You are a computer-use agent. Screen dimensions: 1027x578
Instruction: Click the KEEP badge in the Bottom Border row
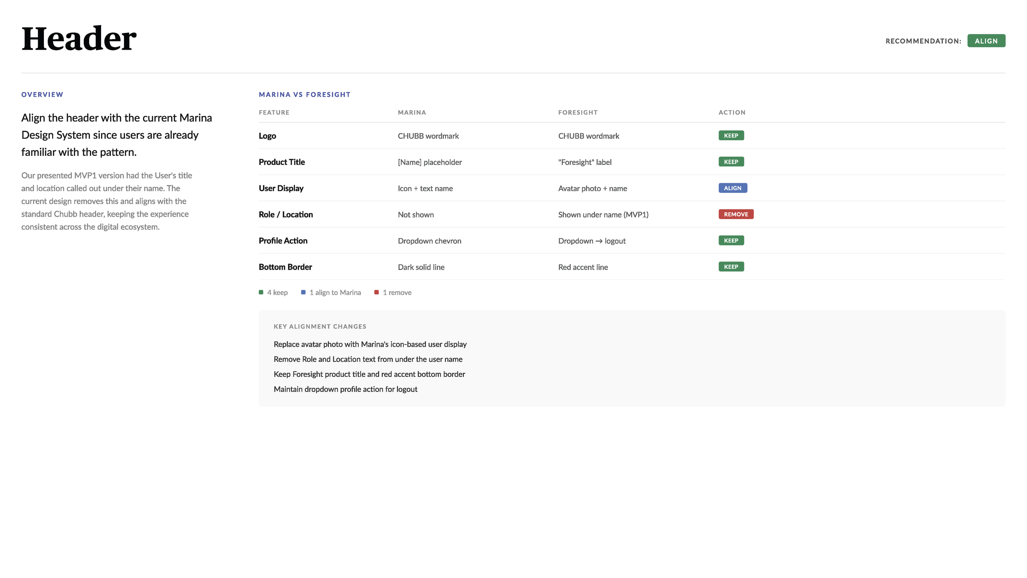[x=731, y=267]
